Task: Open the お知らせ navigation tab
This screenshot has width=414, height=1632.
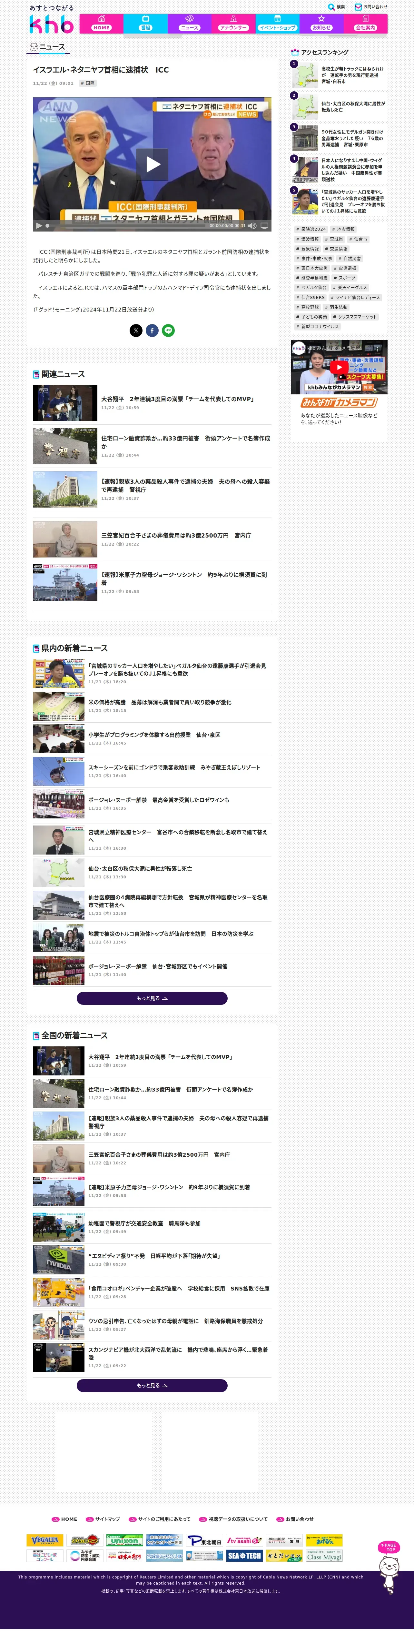Action: pos(321,24)
